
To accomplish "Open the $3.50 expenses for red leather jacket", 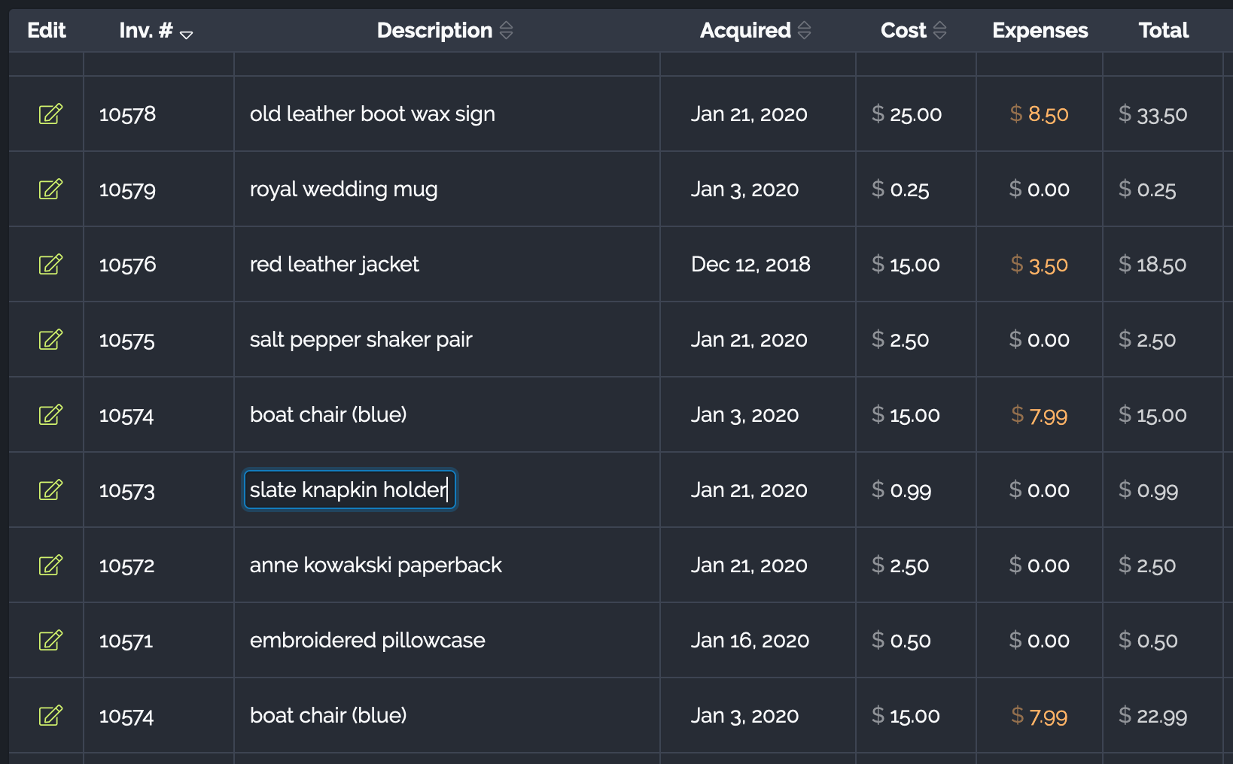I will [1039, 265].
